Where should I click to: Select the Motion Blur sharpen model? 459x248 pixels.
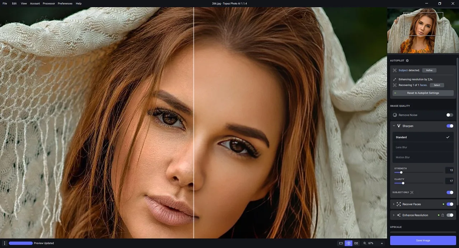(x=423, y=157)
